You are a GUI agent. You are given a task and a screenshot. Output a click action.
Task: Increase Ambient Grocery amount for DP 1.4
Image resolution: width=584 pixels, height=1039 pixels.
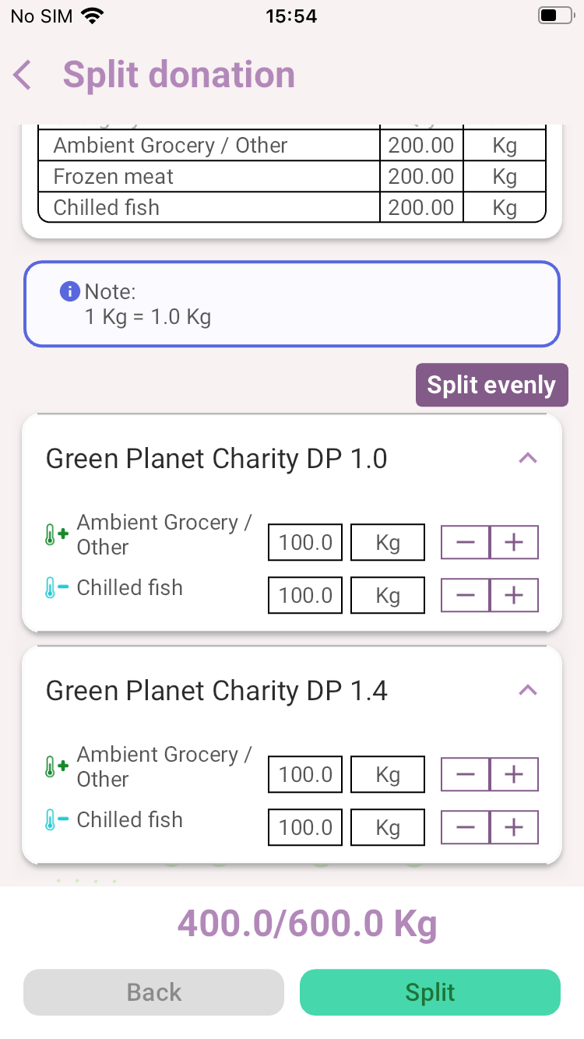point(514,775)
